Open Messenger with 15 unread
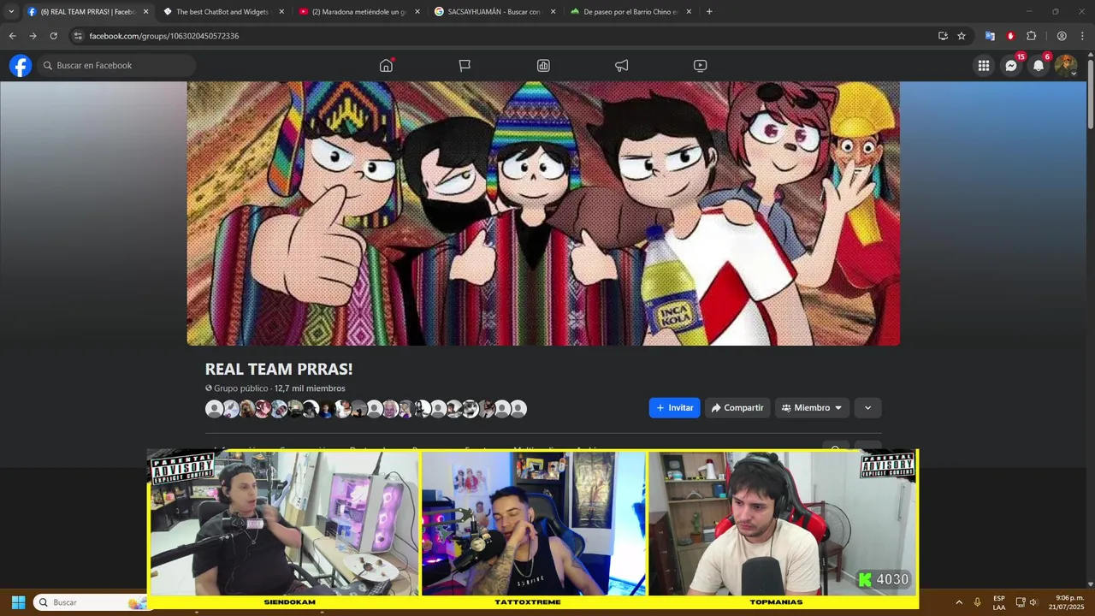Viewport: 1095px width, 616px height. (1011, 66)
